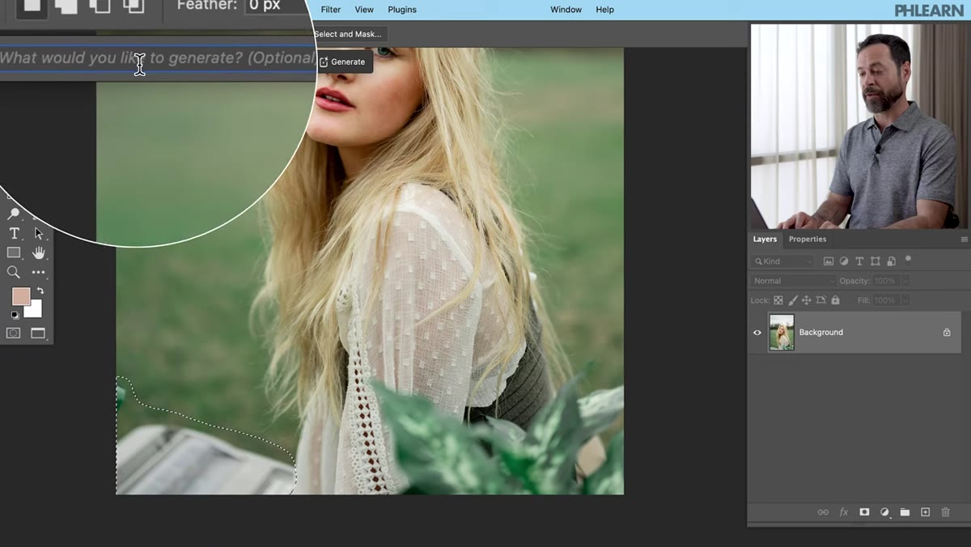Filter layers for type layers
Screen dimensions: 971x547
coord(859,261)
